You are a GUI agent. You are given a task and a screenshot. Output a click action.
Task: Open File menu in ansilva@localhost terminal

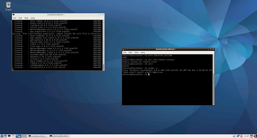click(x=125, y=52)
